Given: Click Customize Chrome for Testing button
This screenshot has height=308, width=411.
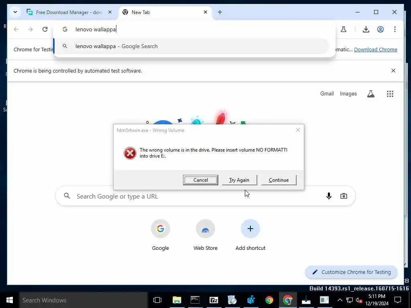Looking at the screenshot, I should 352,272.
